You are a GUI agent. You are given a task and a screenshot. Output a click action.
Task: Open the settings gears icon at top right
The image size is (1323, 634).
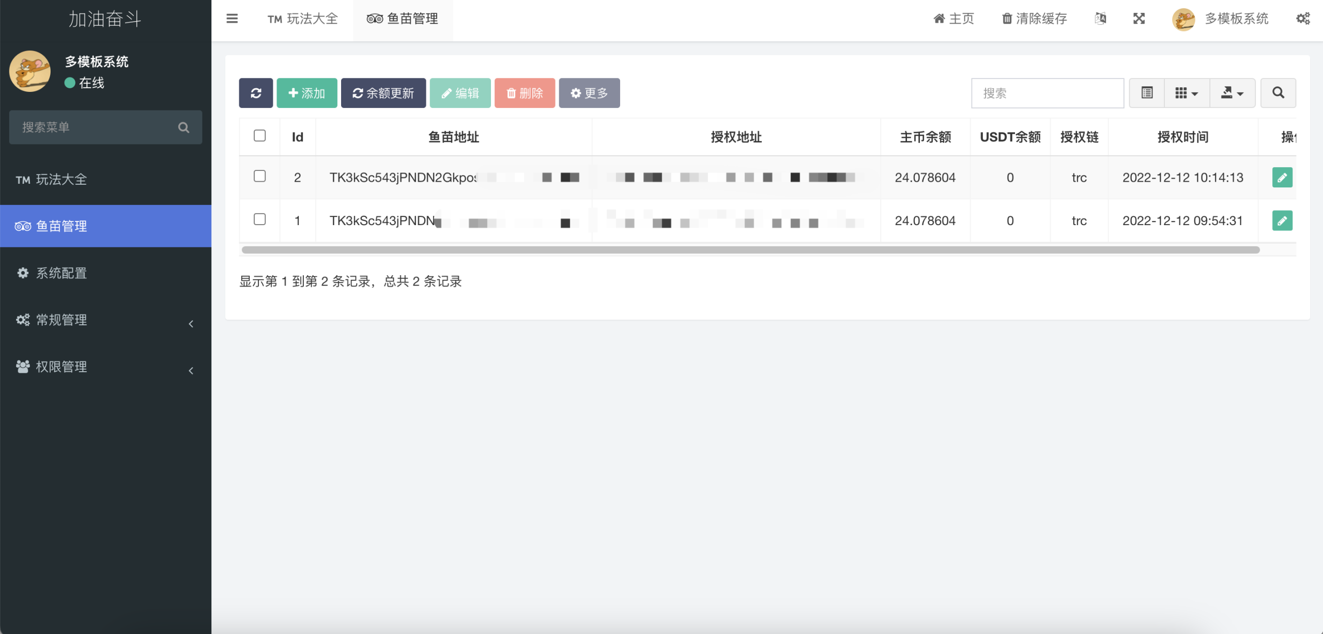(1303, 19)
